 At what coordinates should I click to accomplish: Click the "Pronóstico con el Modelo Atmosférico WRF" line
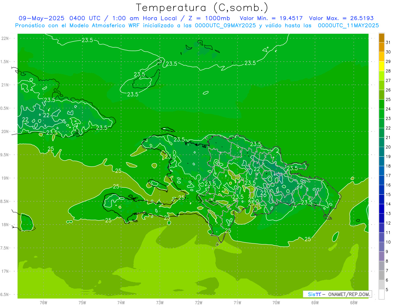click(x=78, y=26)
